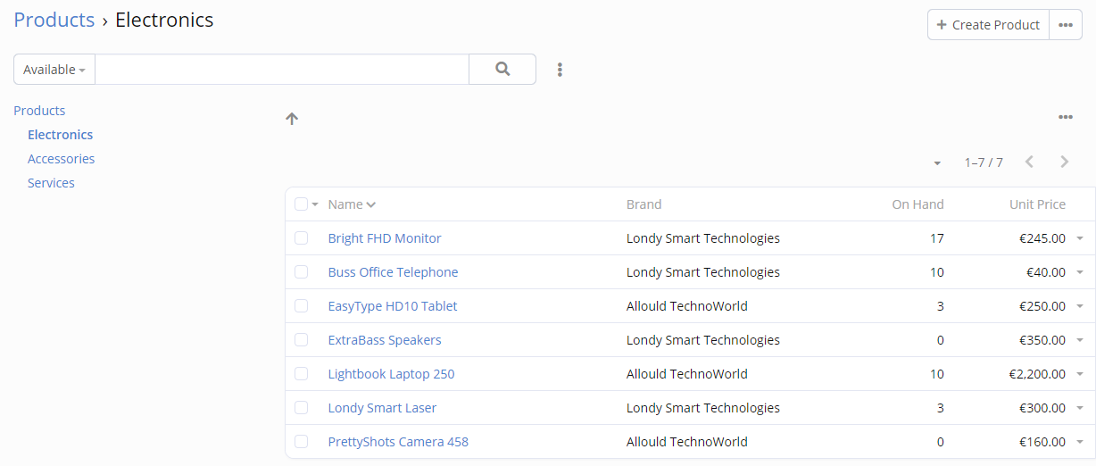Open row actions for ExtraBass Speakers
Image resolution: width=1096 pixels, height=466 pixels.
(x=1080, y=340)
